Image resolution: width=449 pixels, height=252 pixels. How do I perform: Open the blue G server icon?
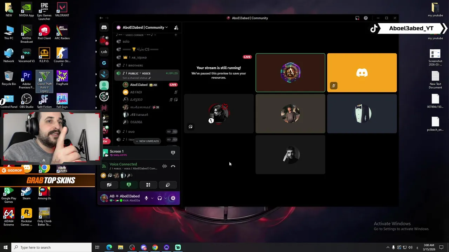[x=104, y=63]
